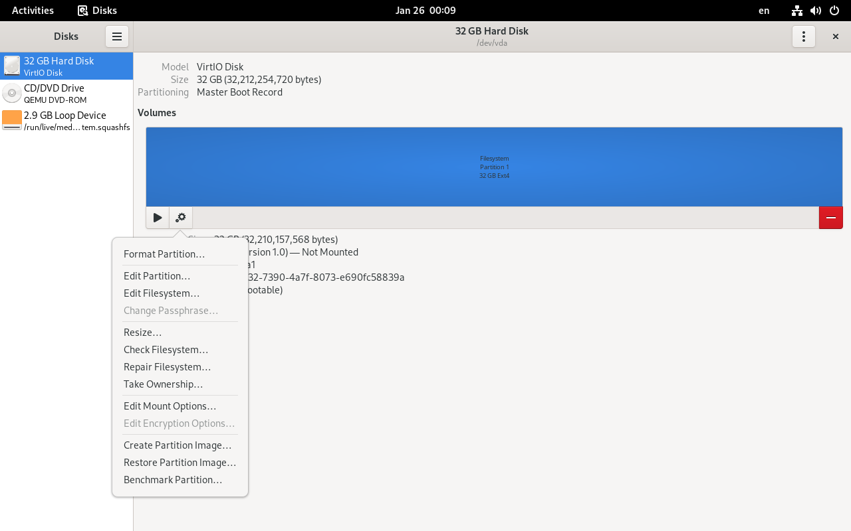Open the Activities overview
This screenshot has width=851, height=531.
tap(33, 11)
